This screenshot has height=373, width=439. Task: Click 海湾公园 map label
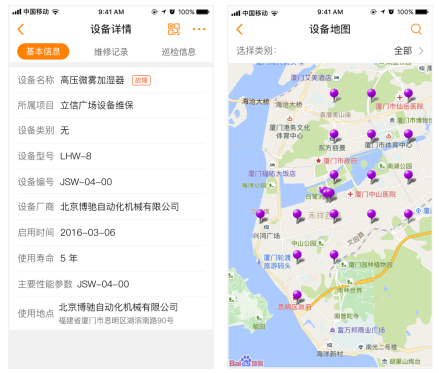click(x=254, y=186)
